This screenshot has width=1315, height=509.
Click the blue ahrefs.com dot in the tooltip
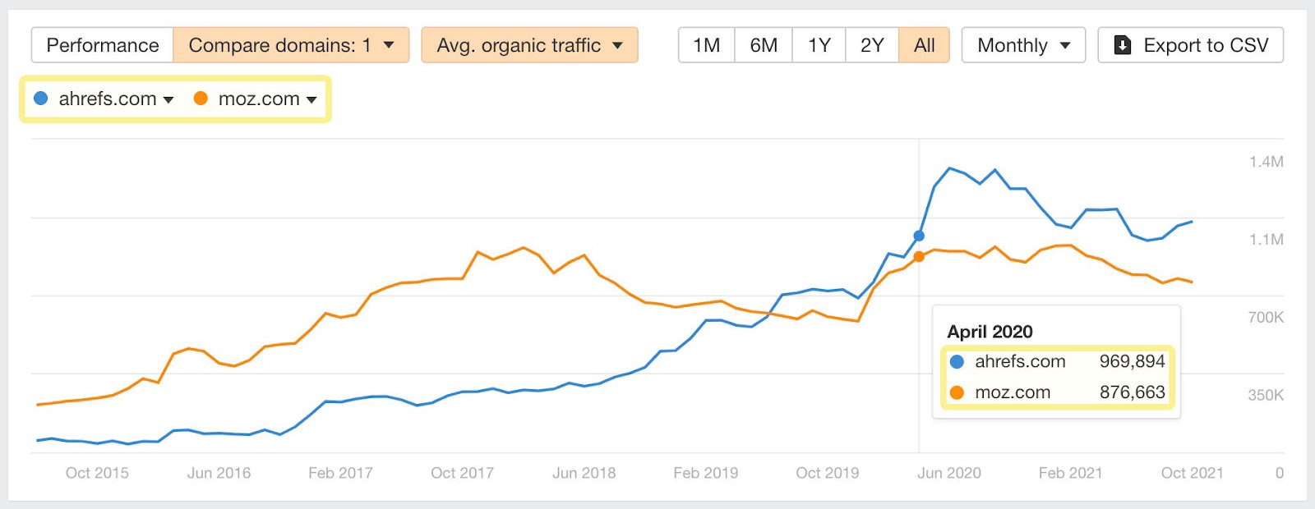point(956,361)
